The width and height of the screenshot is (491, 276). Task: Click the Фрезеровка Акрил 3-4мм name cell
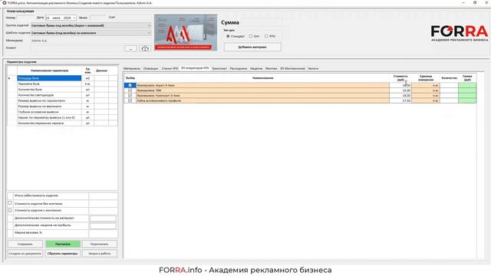coord(262,85)
